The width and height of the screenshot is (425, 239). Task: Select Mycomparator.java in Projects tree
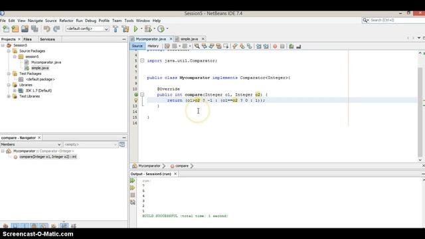(46, 62)
